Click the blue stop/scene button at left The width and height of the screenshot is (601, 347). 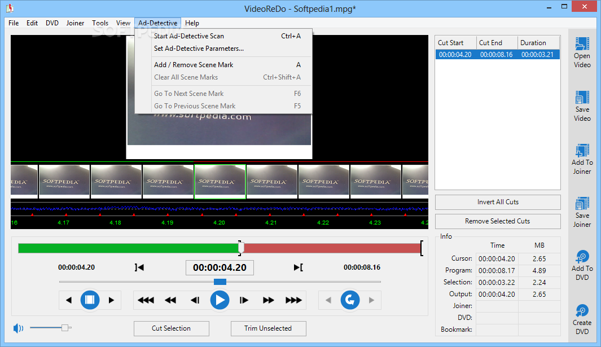(90, 300)
